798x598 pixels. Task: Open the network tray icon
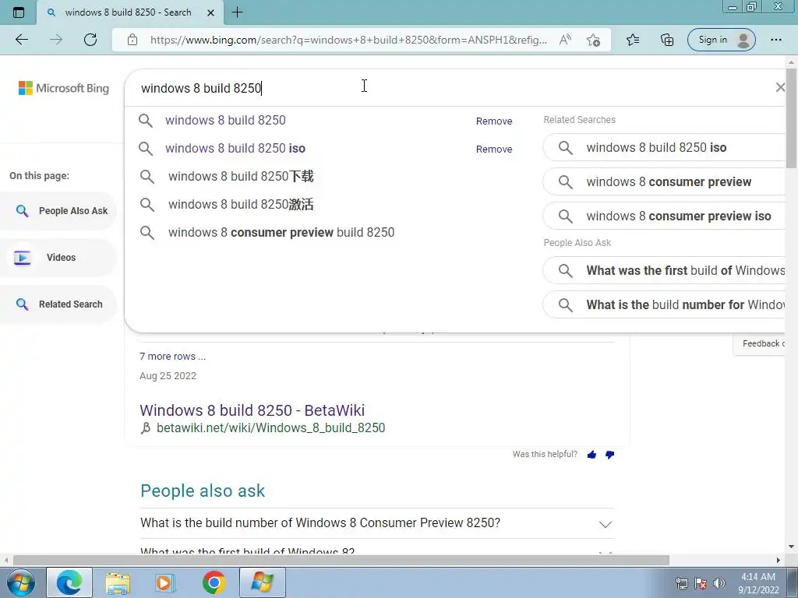tap(681, 583)
